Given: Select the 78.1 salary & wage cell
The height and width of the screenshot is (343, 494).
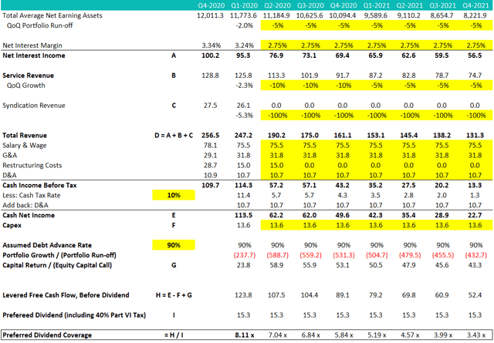Looking at the screenshot, I should (210, 146).
